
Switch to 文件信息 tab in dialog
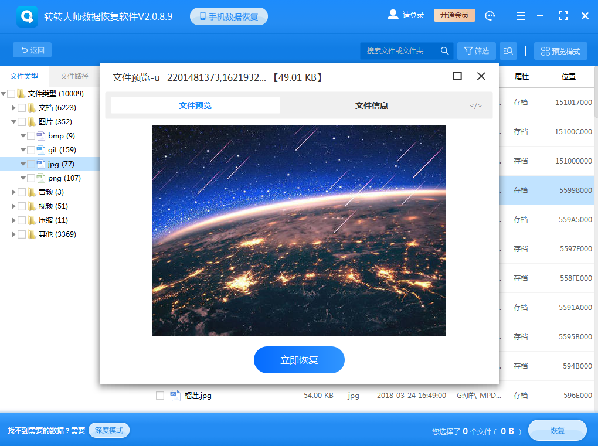(x=372, y=105)
